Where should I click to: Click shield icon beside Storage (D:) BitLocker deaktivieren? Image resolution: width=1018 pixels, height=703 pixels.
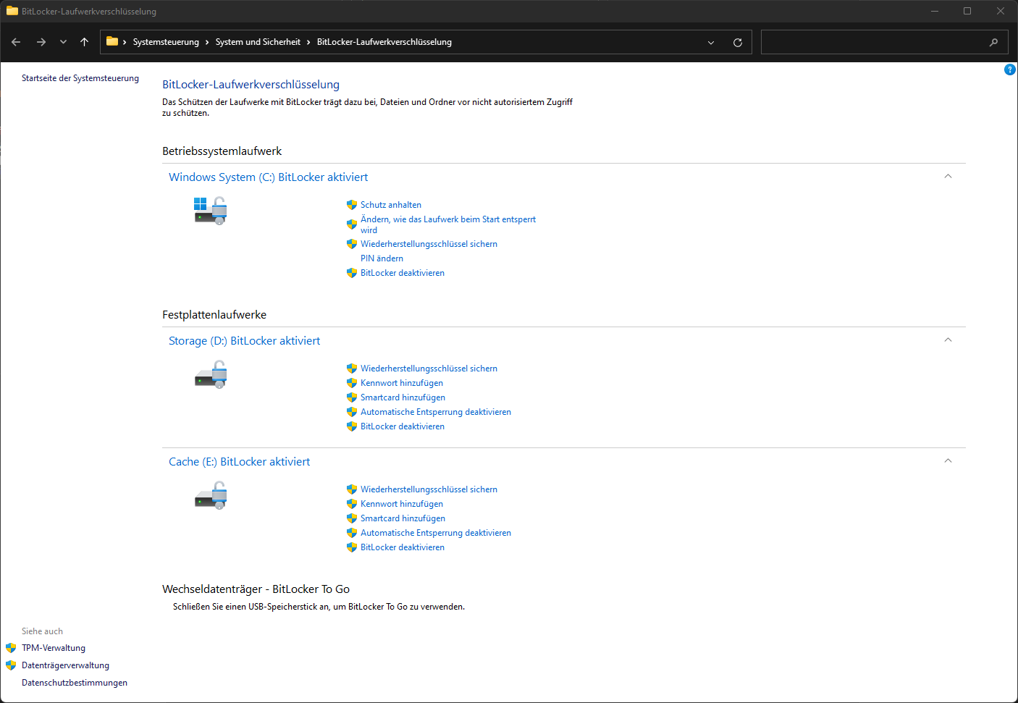pos(352,426)
